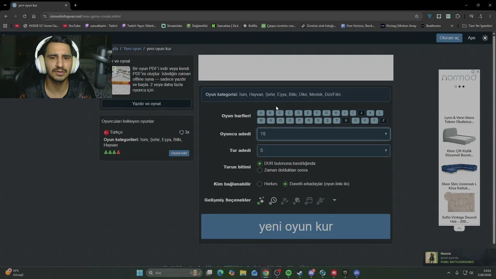Toggle the list-edit advanced option icon

click(285, 200)
